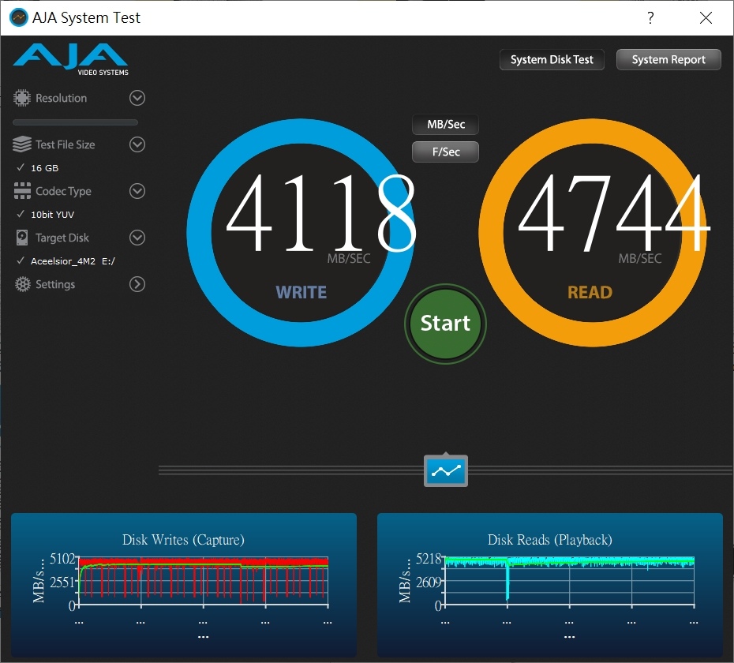Click the AJA Video Systems logo
The width and height of the screenshot is (734, 663).
pyautogui.click(x=71, y=59)
